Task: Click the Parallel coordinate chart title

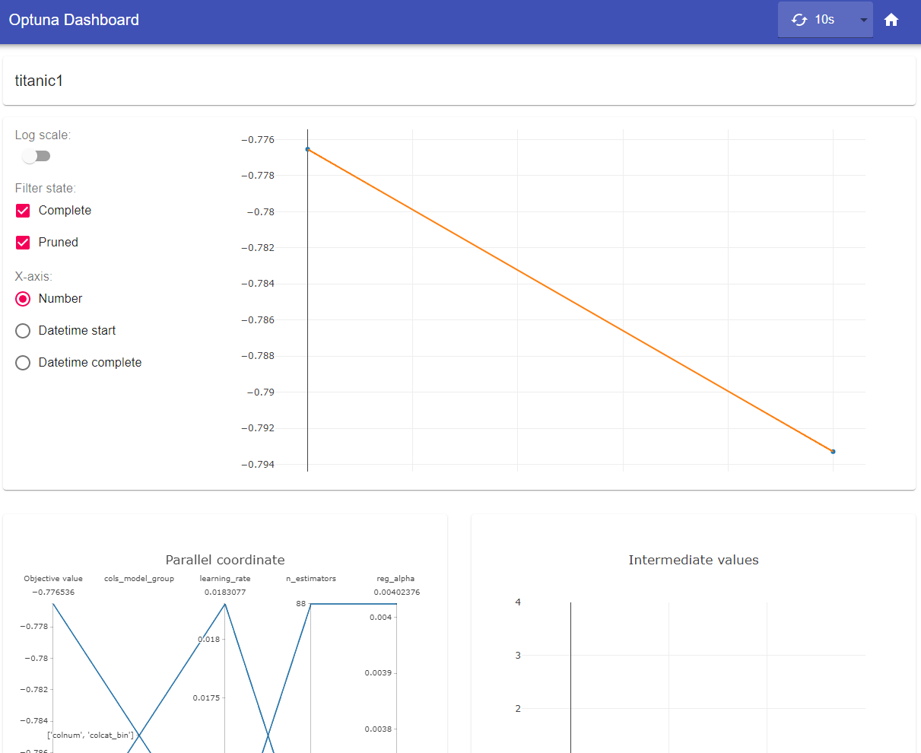Action: click(x=225, y=560)
